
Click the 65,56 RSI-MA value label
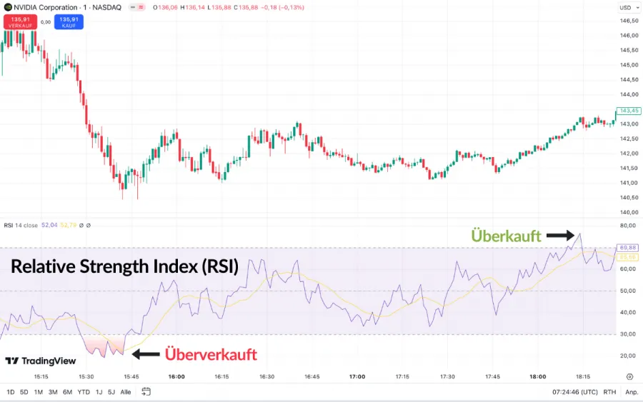click(628, 257)
